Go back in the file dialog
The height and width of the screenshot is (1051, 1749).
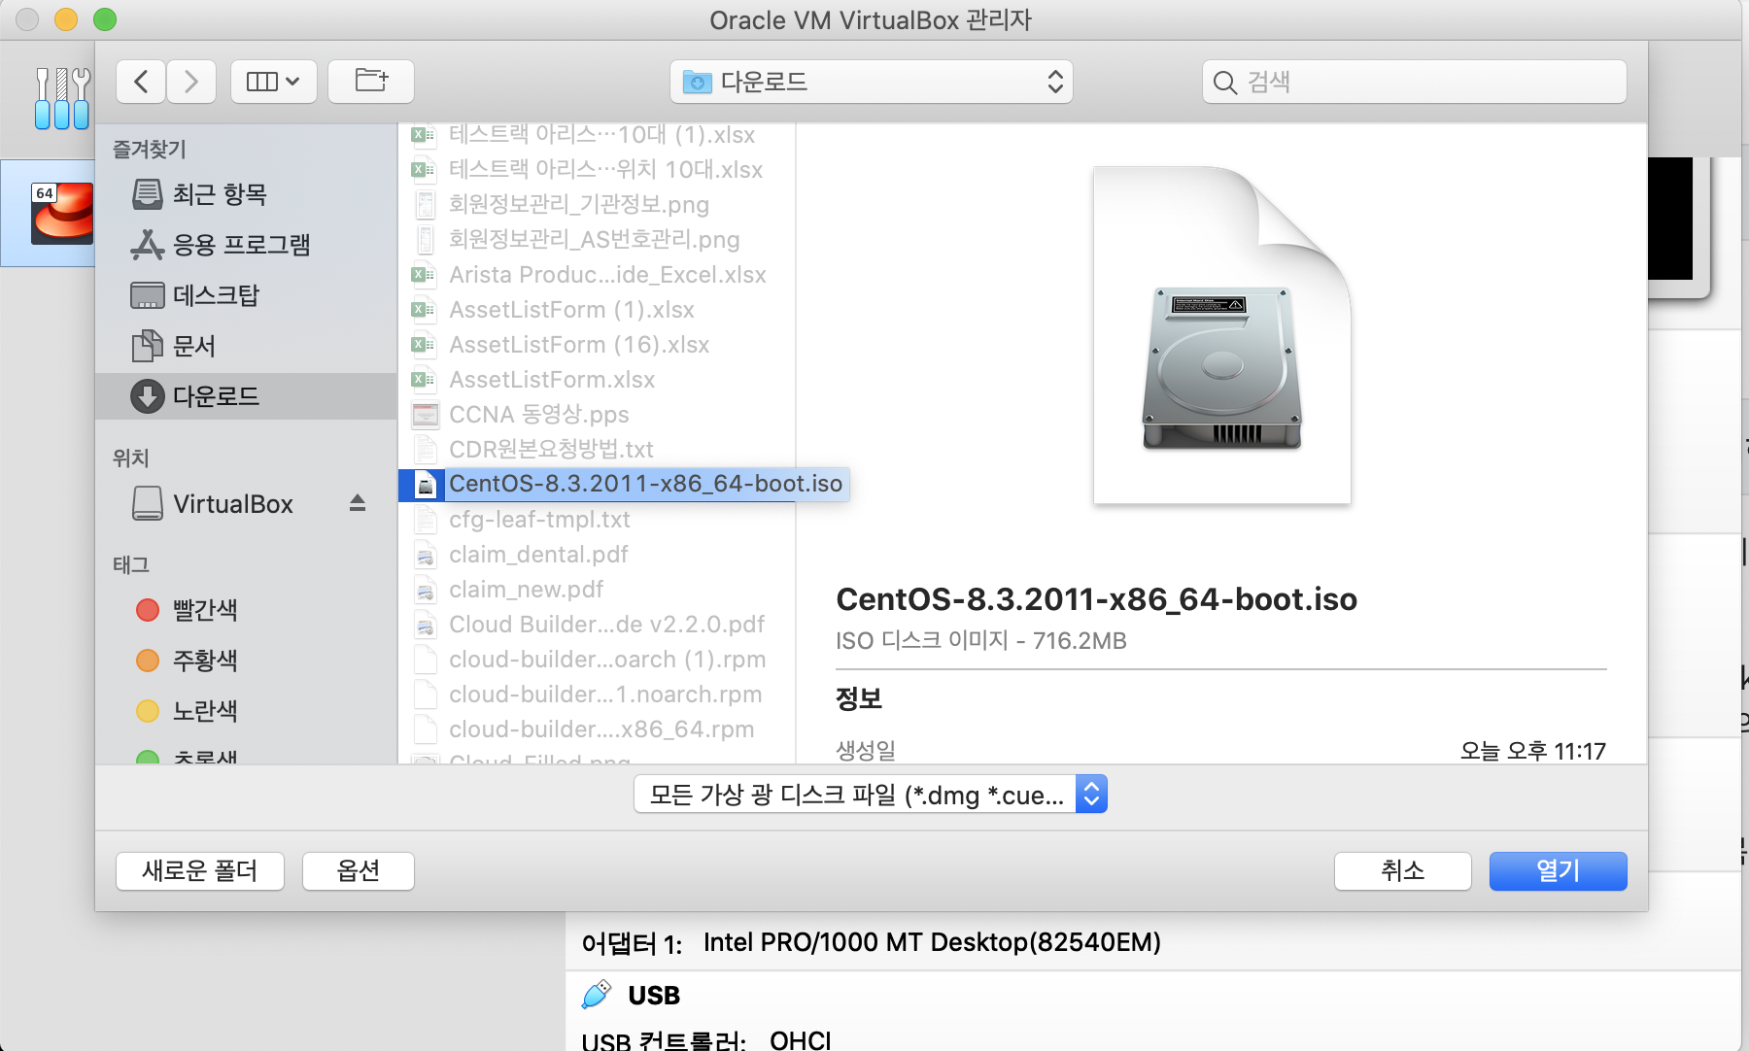pyautogui.click(x=141, y=82)
